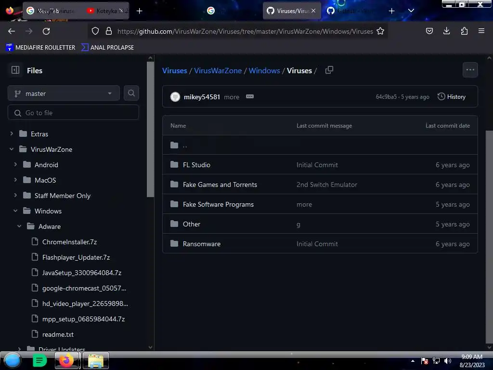Go up to parent directory row

(x=320, y=145)
